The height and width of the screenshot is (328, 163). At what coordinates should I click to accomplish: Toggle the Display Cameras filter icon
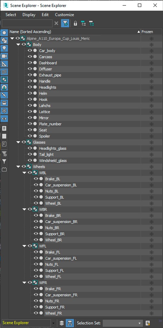point(4,56)
